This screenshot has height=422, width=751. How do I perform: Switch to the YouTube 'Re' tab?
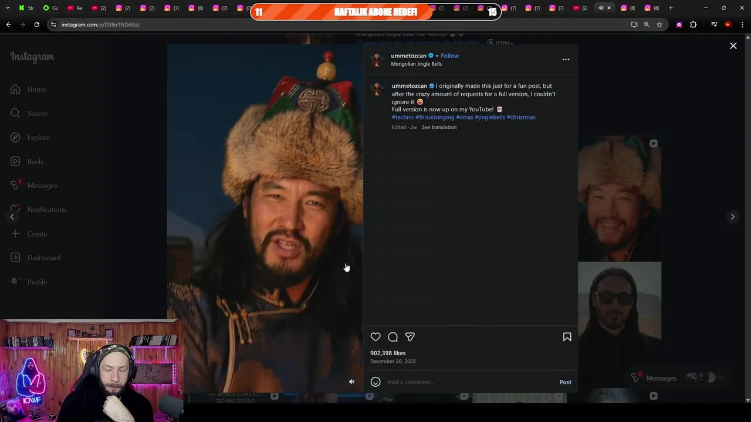[x=75, y=8]
